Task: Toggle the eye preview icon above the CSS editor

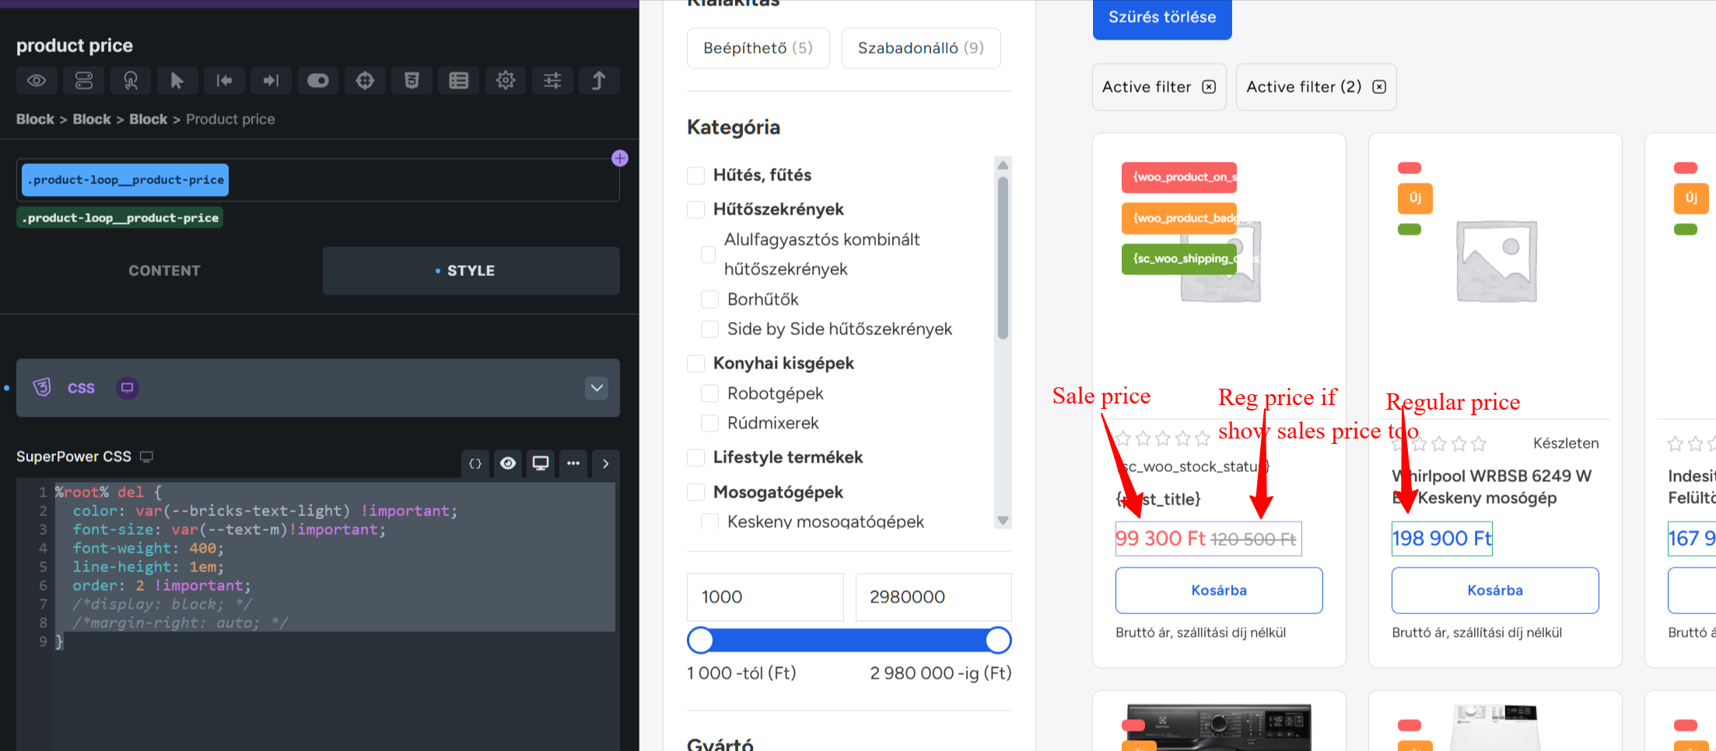Action: (x=508, y=463)
